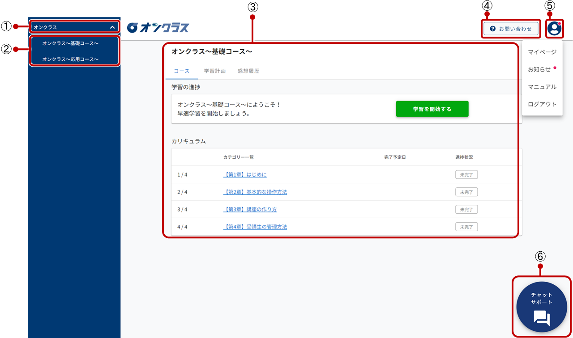
Task: Open the 【第3章】講座の作り方 link
Action: [x=250, y=210]
